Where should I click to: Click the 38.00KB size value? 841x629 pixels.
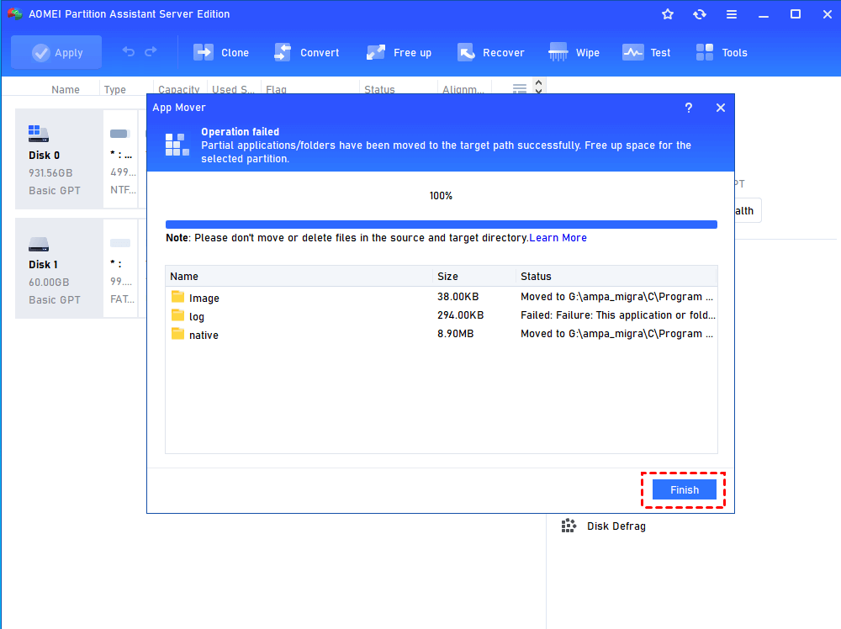pos(458,297)
